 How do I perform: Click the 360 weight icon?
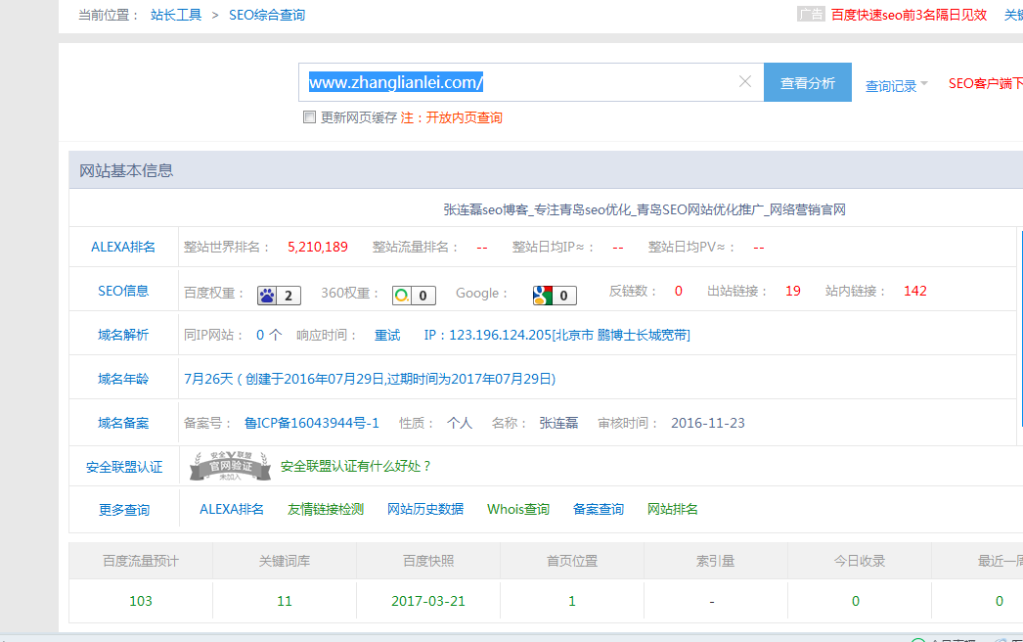[402, 296]
